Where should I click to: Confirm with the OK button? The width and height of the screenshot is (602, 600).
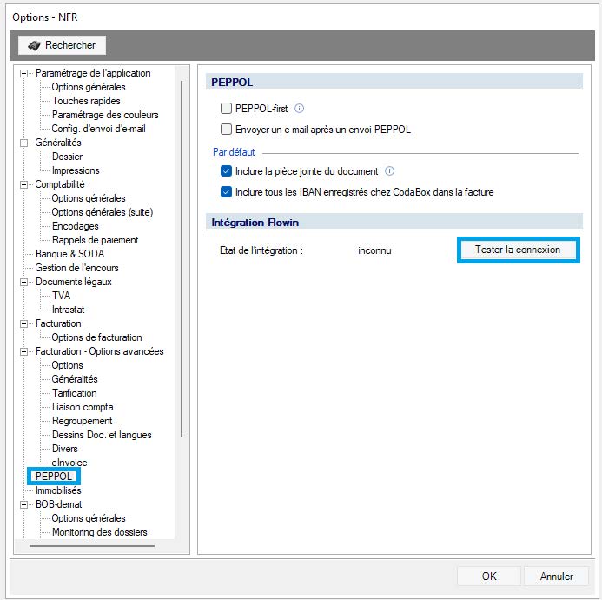[x=489, y=576]
